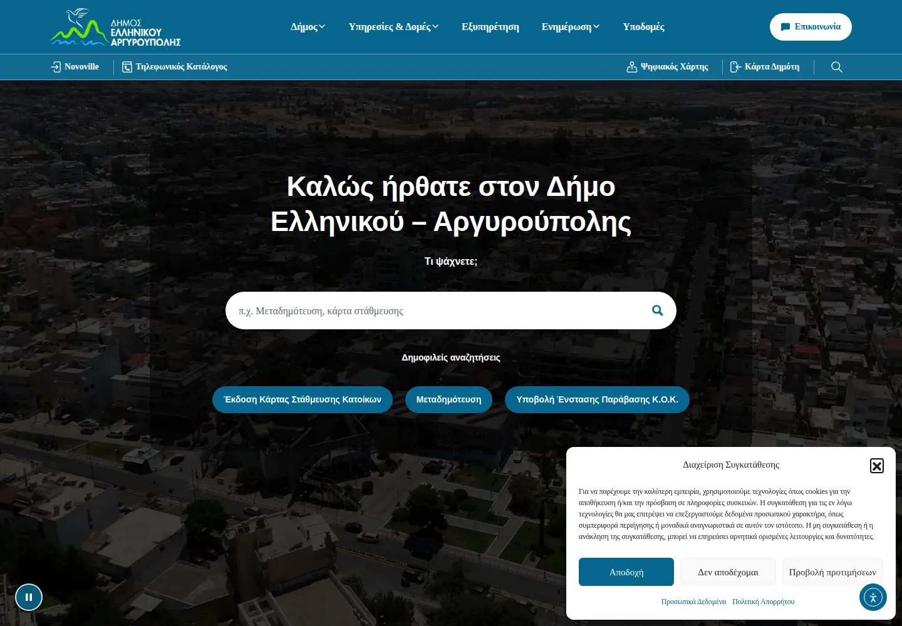Open the accessibility widget icon
Screen dimensions: 902x626
873,597
